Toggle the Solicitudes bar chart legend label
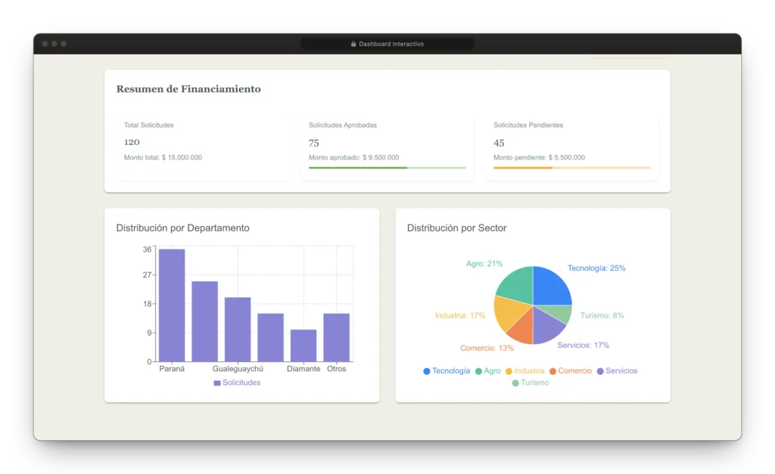Image resolution: width=775 pixels, height=474 pixels. click(x=241, y=383)
